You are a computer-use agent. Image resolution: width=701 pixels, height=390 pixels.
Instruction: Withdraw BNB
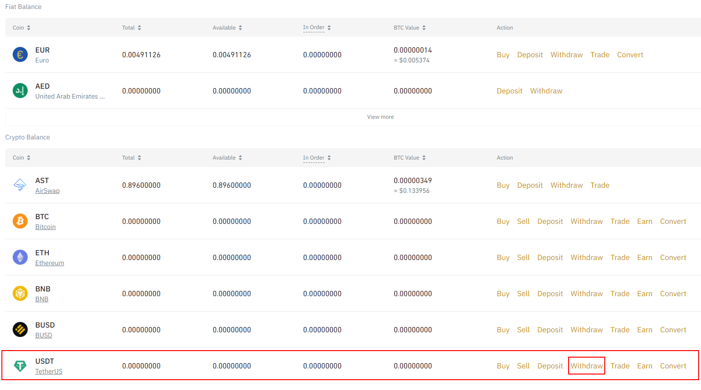(586, 294)
